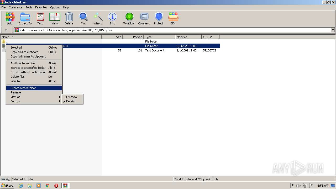Click the system clock 5:55 AM
Viewport: 336px width, 189px height.
click(323, 186)
